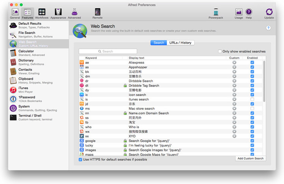Click the blue help question mark

pos(269,28)
